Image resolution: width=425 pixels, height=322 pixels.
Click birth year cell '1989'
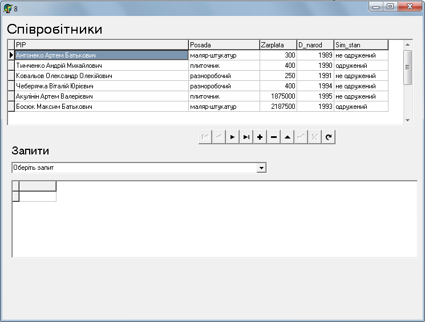(x=315, y=55)
